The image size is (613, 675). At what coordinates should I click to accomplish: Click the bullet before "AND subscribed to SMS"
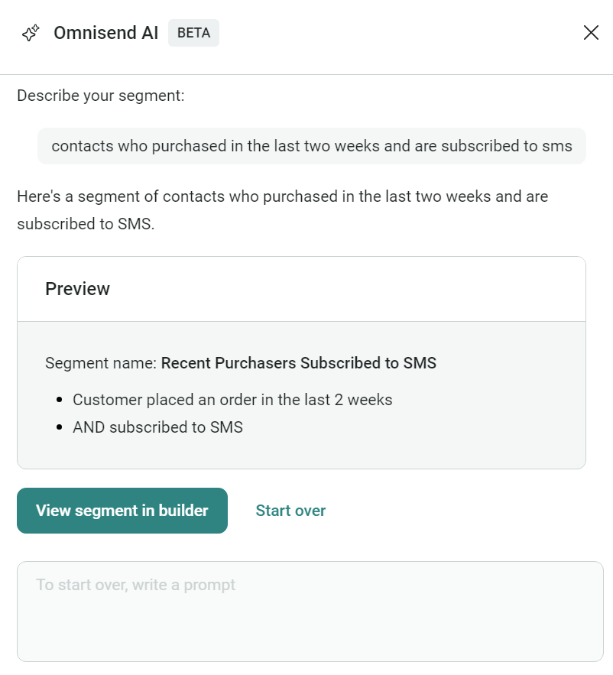[x=60, y=427]
